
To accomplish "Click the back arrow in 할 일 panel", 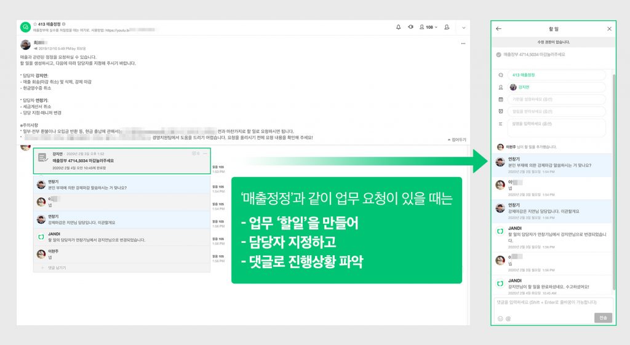I will [x=498, y=28].
